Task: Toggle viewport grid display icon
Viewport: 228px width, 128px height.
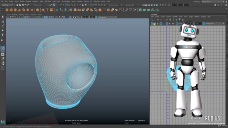Action: (x=25, y=17)
